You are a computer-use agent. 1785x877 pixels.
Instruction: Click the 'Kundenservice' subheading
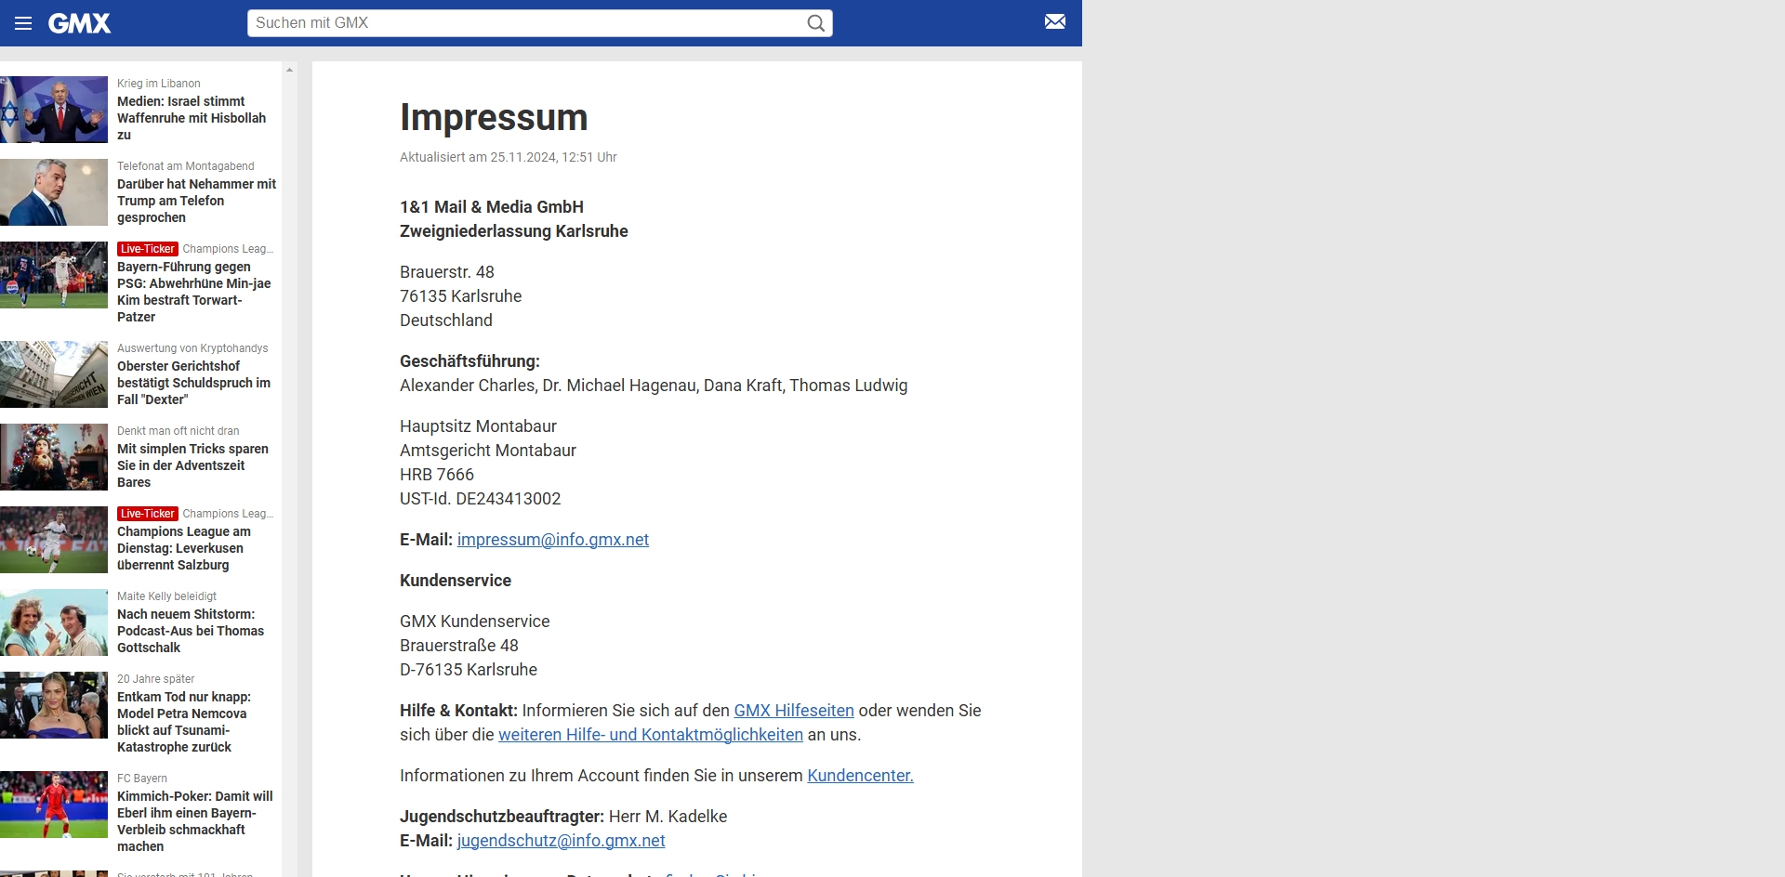pyautogui.click(x=456, y=581)
